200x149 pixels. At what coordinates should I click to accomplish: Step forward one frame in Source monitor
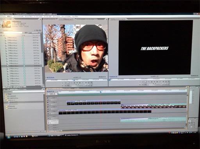pyautogui.click(x=80, y=83)
